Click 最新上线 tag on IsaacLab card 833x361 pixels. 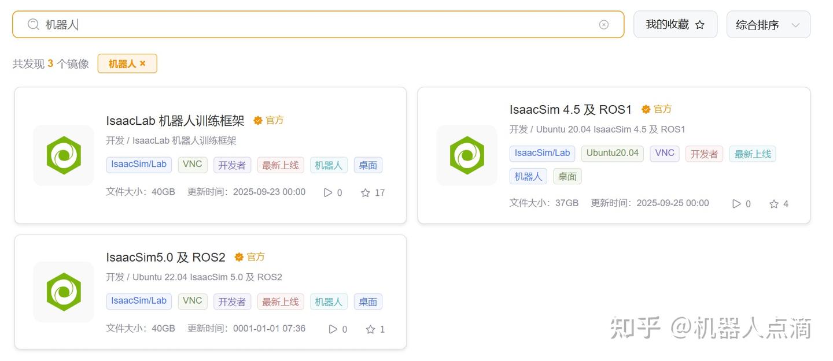(x=281, y=165)
